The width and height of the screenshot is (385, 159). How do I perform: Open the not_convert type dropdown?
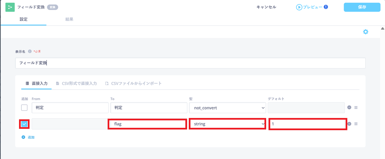[227, 108]
